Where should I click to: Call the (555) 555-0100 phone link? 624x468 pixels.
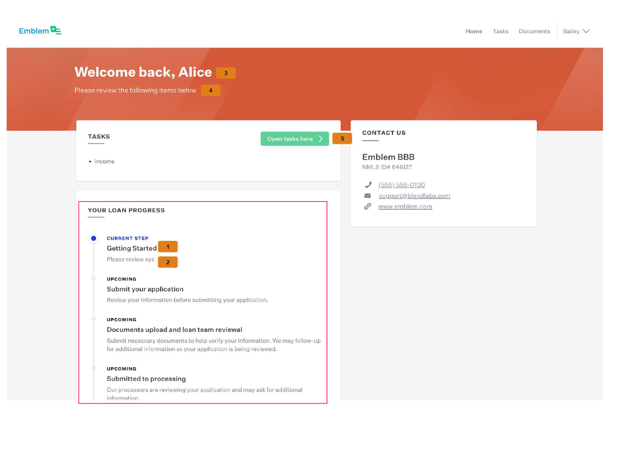click(x=401, y=185)
